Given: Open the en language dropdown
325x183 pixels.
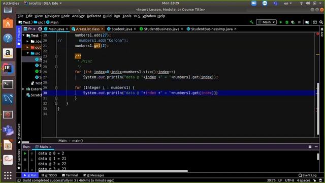Looking at the screenshot, I should click(x=288, y=4).
